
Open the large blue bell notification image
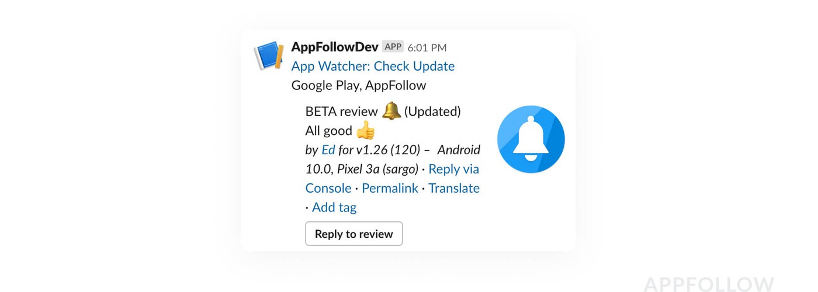[531, 139]
